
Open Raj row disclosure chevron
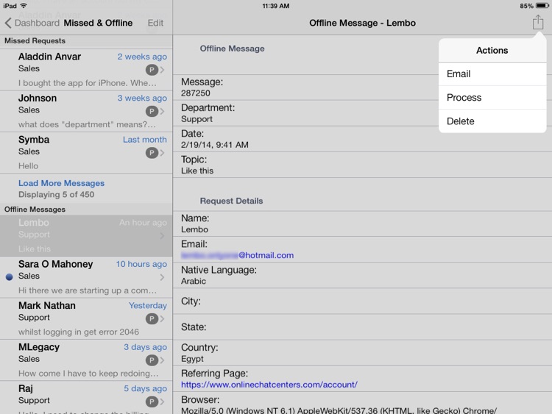[163, 402]
